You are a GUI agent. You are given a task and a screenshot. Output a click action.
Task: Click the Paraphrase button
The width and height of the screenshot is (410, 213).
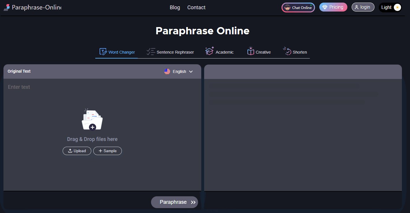tap(174, 202)
